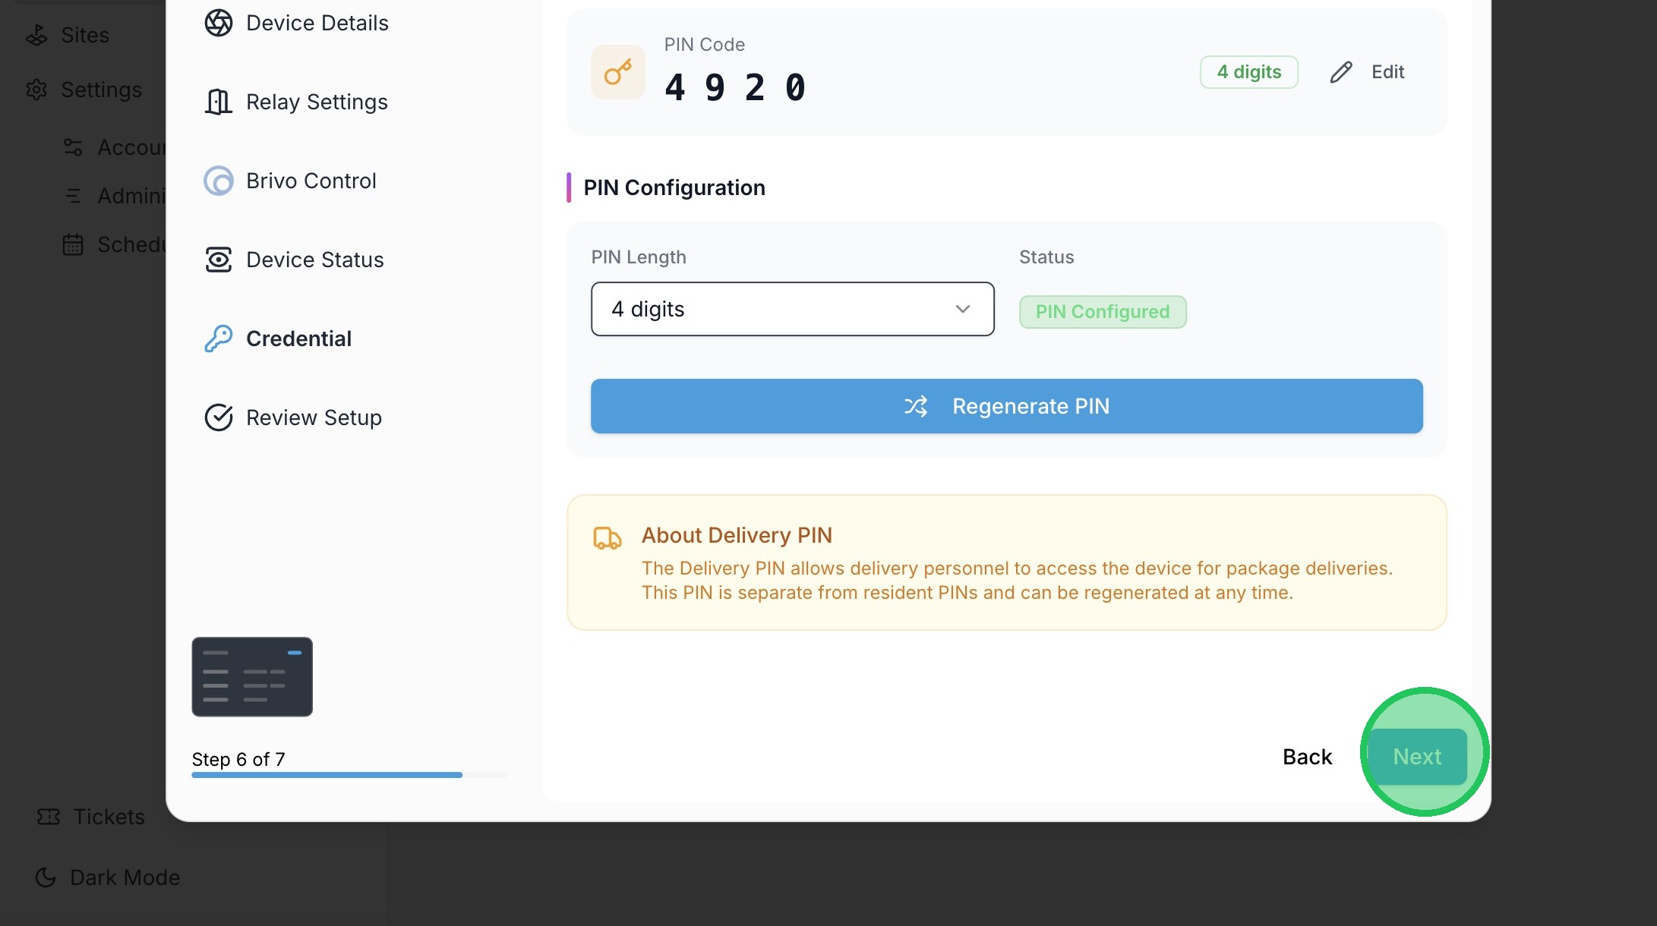Viewport: 1657px width, 926px height.
Task: Click the PIN Length chevron arrow
Action: 963,309
